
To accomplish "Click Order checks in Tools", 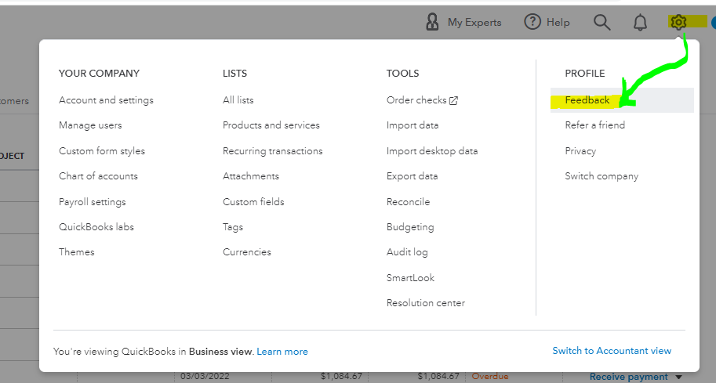I will point(416,100).
